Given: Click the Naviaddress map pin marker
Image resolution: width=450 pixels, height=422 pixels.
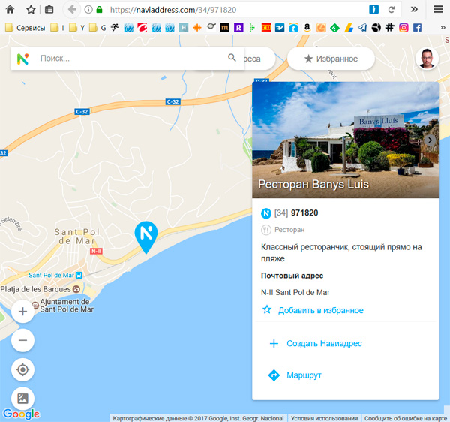Looking at the screenshot, I should pos(145,235).
